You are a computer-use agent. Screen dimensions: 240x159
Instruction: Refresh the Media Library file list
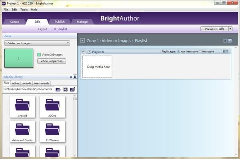[65, 89]
